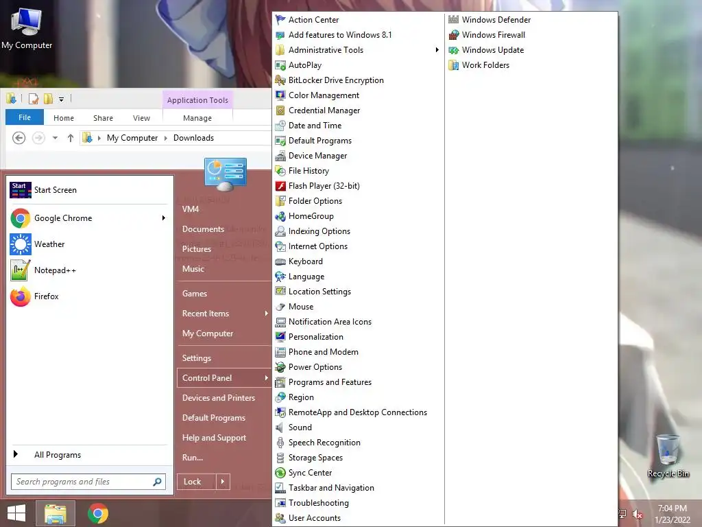
Task: Click the muted volume tray icon
Action: [x=637, y=514]
